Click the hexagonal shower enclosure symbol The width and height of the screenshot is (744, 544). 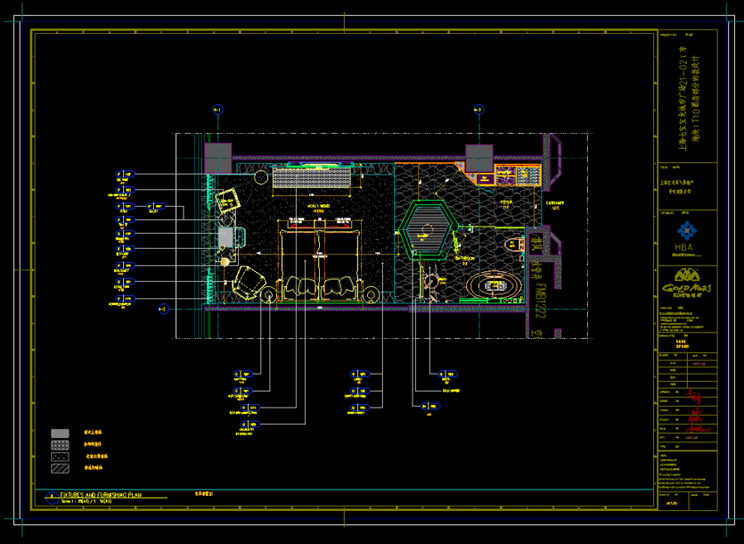426,230
